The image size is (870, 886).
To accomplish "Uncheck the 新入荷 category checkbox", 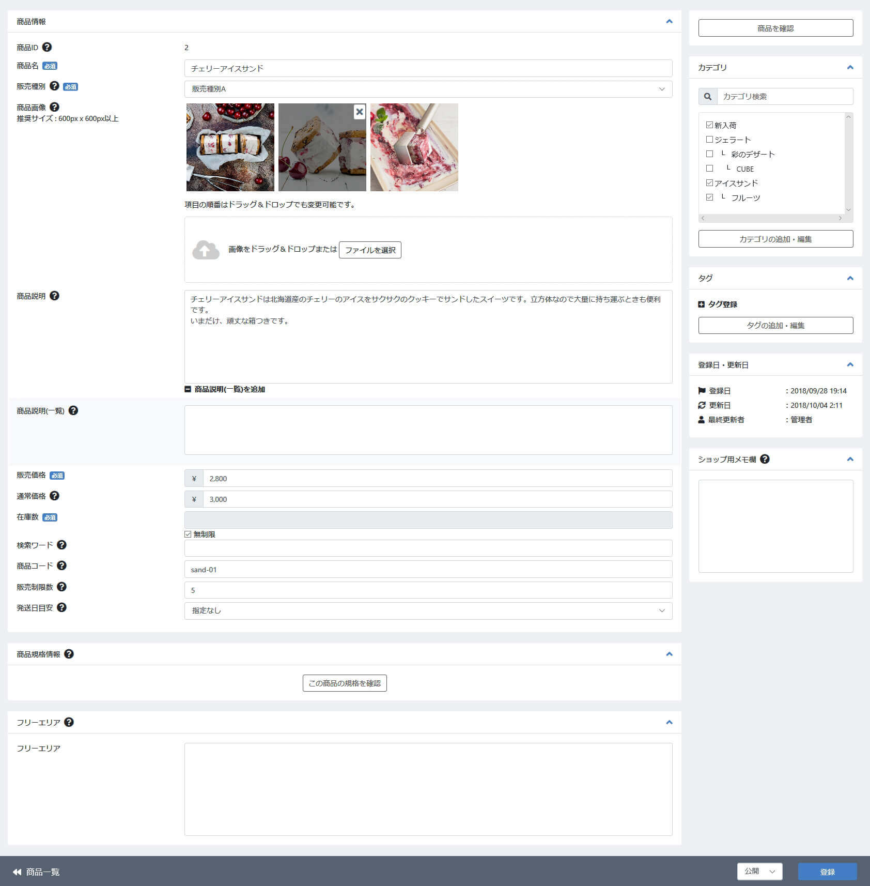I will coord(709,125).
